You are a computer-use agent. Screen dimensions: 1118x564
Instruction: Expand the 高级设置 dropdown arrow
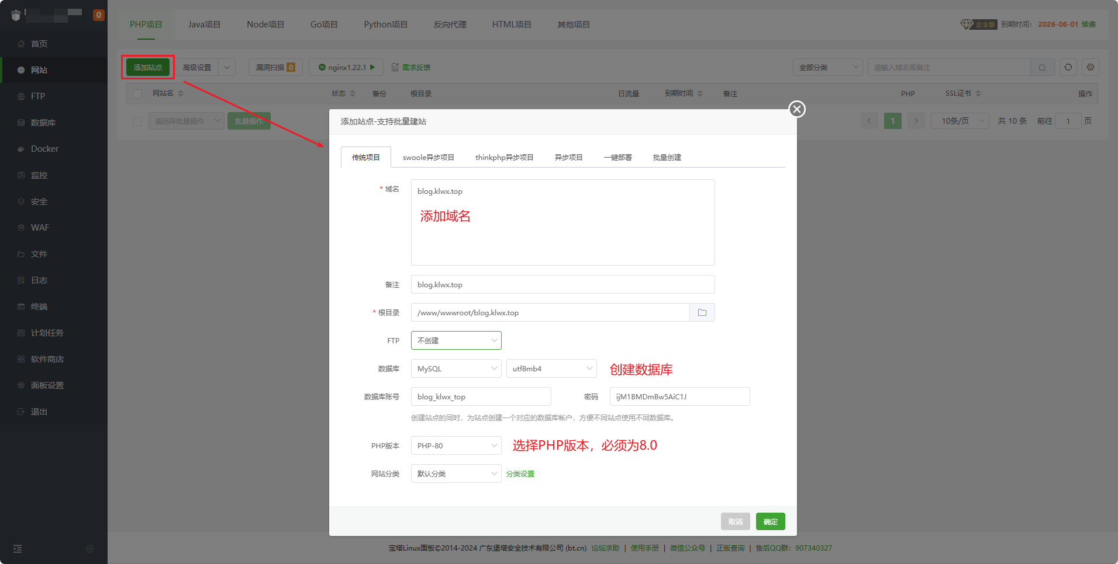227,67
